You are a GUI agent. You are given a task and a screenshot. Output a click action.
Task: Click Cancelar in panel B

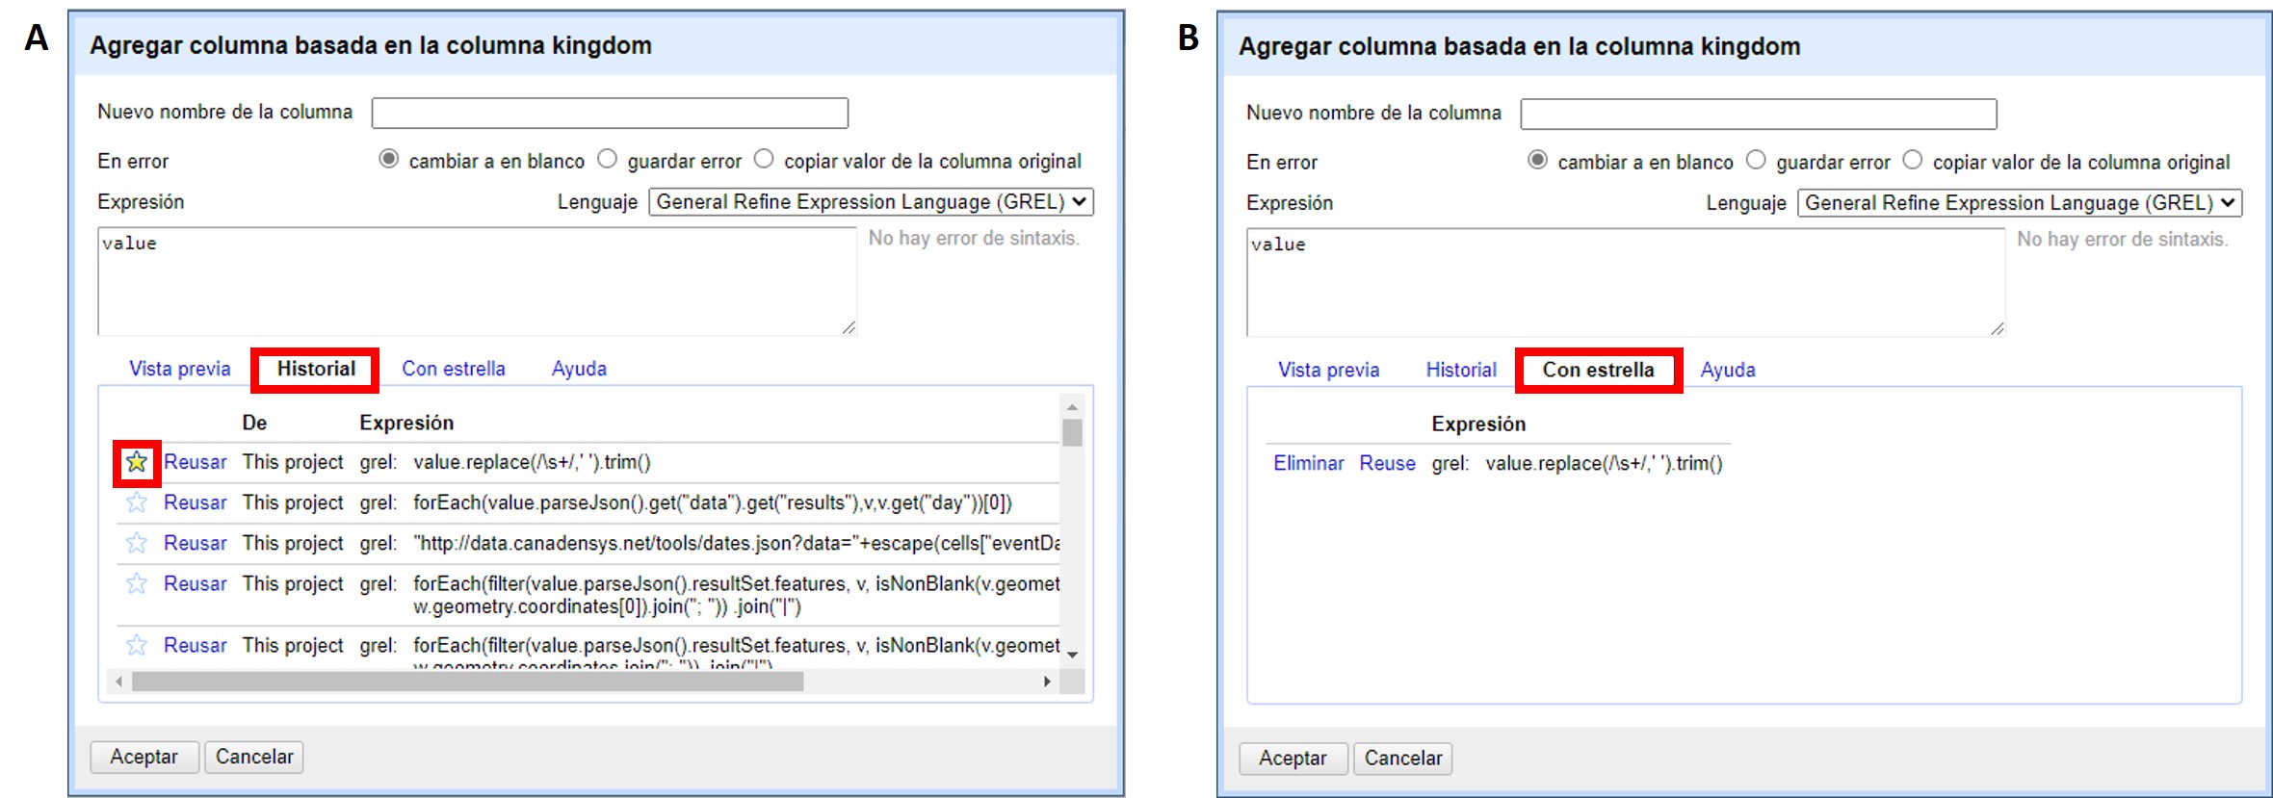pos(1403,759)
